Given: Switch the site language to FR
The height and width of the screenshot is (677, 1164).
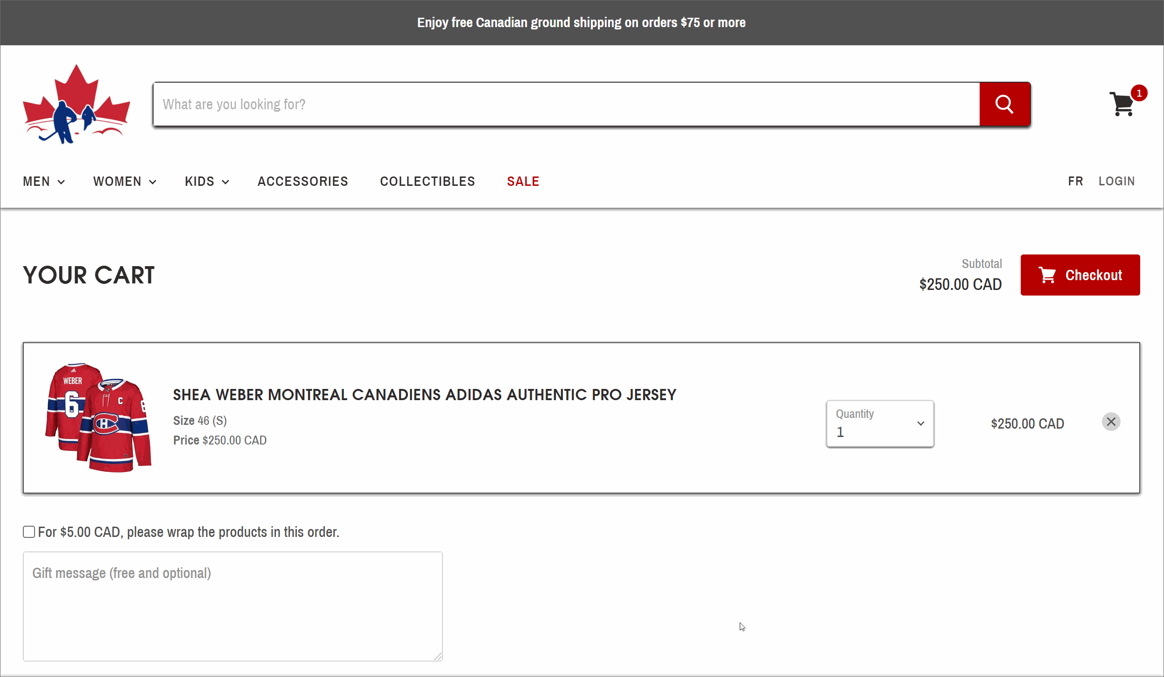Looking at the screenshot, I should [x=1075, y=181].
